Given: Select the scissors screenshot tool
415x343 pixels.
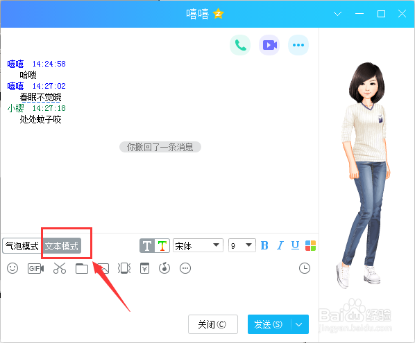Looking at the screenshot, I should coord(60,268).
